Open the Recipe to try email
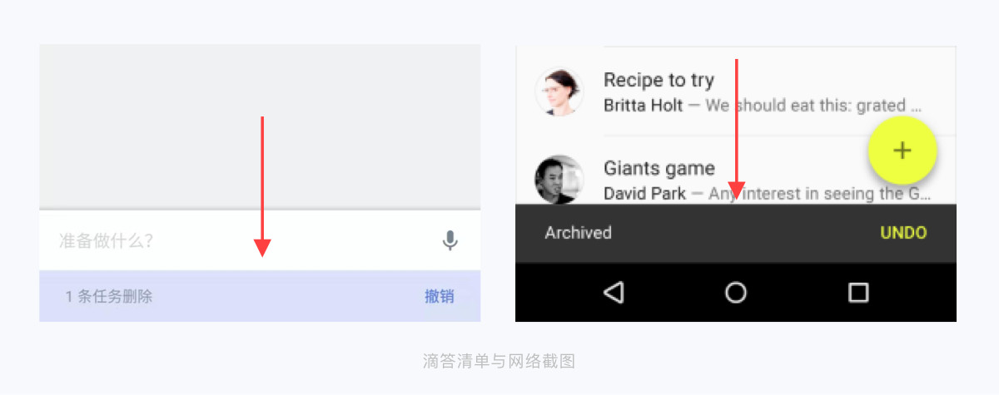 (736, 91)
